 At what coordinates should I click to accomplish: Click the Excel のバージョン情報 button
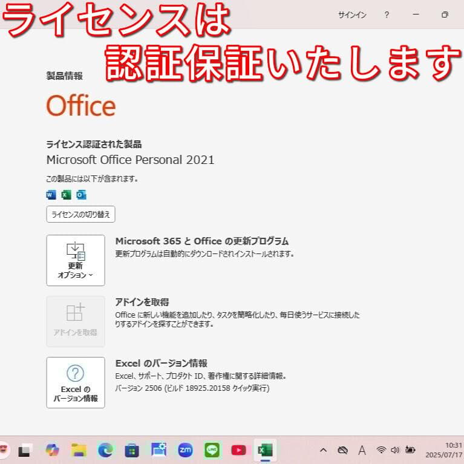pyautogui.click(x=76, y=382)
